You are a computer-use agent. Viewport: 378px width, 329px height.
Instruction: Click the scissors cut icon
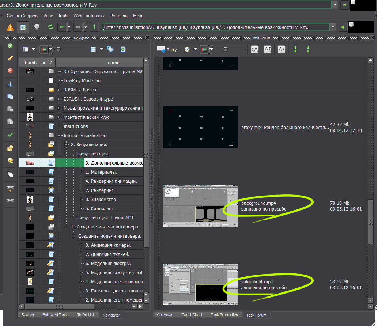(10, 84)
